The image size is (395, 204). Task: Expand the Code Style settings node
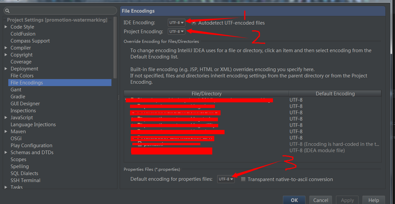click(x=6, y=27)
